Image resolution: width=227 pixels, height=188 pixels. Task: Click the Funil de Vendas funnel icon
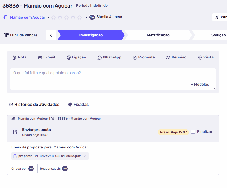[6, 35]
